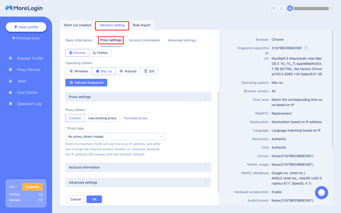Select Windows operating system
Viewport: 341px width, 213px height.
click(79, 71)
